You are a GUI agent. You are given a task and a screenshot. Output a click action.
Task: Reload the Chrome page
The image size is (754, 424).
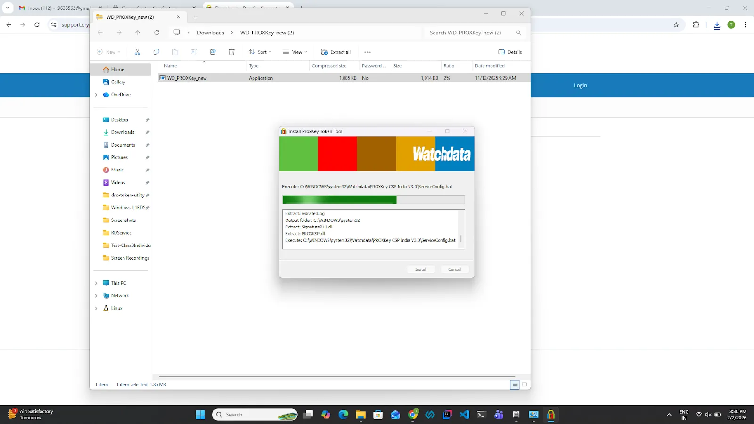[x=37, y=25]
